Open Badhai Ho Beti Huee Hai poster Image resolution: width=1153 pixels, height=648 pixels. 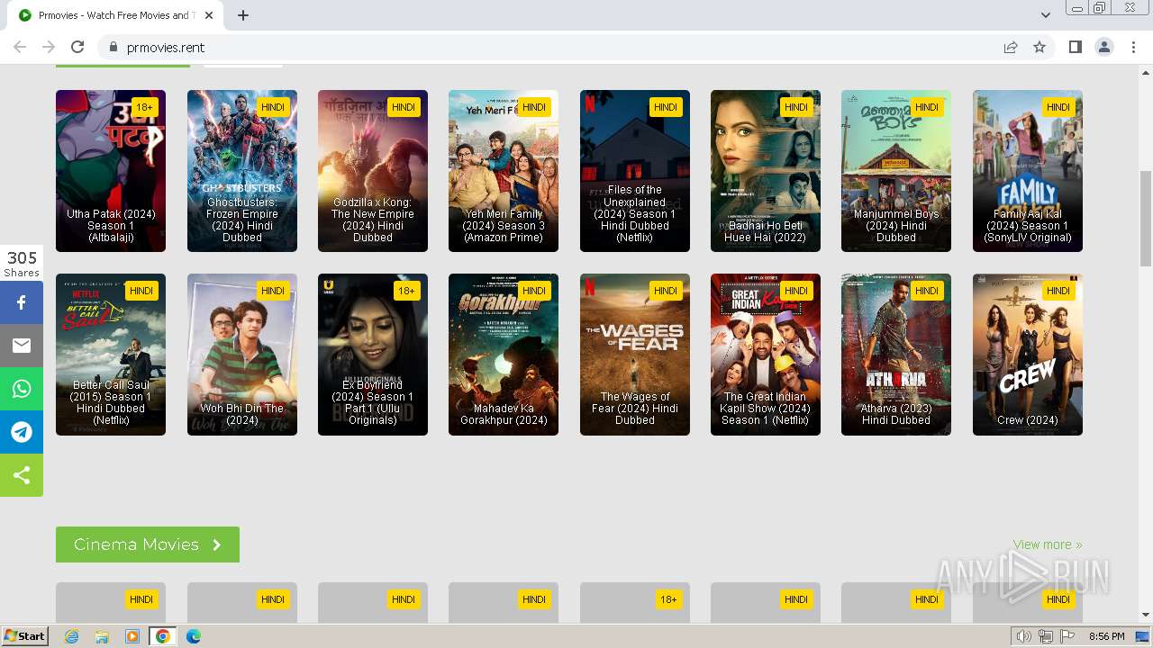click(x=766, y=171)
